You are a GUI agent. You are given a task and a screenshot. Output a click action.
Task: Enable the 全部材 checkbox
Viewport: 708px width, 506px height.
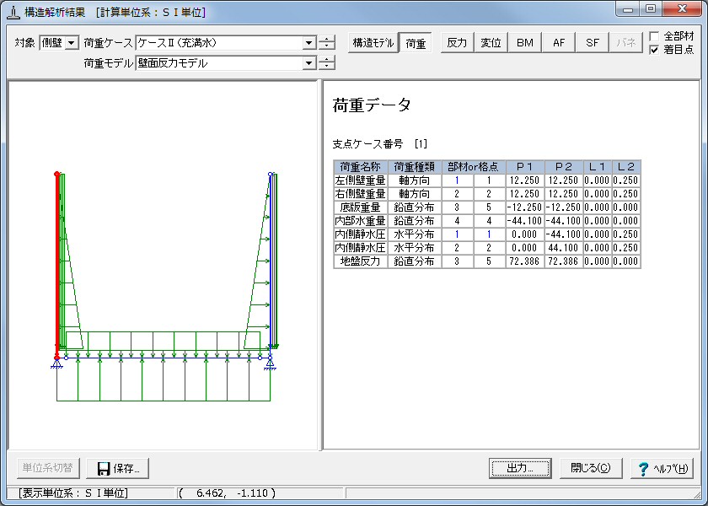(x=654, y=36)
